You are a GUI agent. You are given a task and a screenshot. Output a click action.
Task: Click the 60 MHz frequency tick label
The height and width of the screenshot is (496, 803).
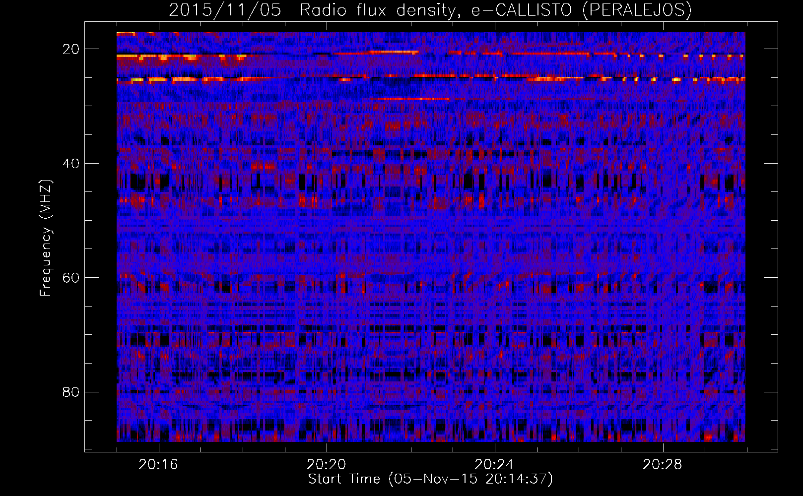click(x=71, y=278)
